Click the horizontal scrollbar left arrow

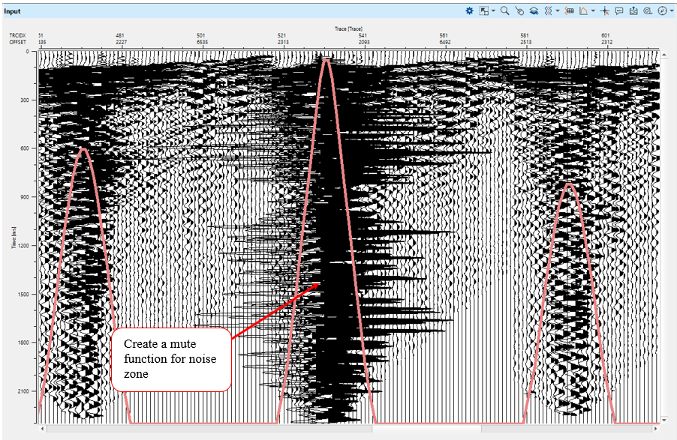pyautogui.click(x=43, y=430)
